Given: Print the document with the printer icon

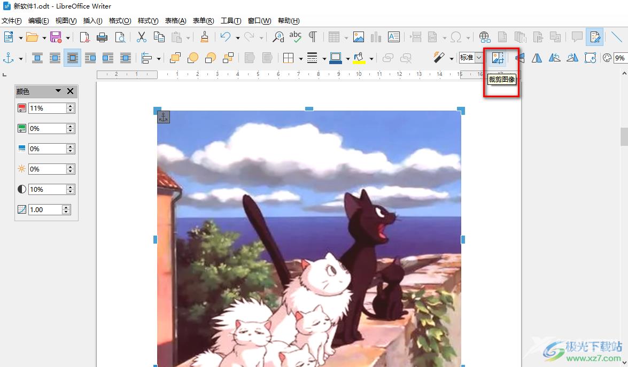Looking at the screenshot, I should coord(102,37).
